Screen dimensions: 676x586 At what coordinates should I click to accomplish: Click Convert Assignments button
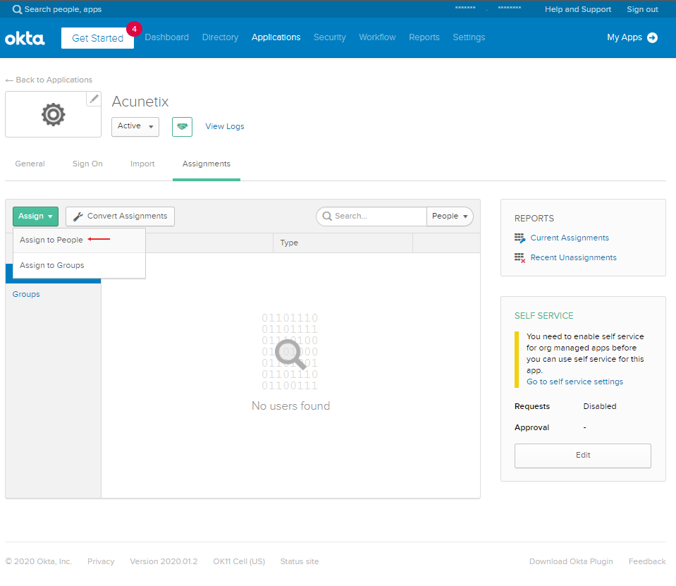[120, 216]
